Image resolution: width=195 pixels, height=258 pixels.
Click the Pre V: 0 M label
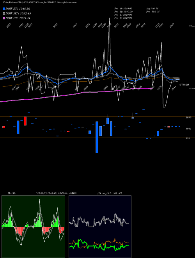tap(153, 12)
